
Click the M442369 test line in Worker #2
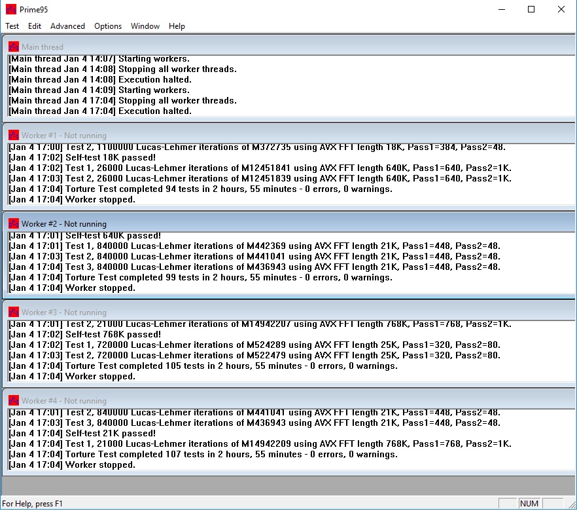(x=254, y=246)
